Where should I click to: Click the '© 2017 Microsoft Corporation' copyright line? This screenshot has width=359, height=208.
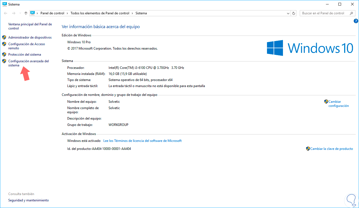(x=112, y=48)
